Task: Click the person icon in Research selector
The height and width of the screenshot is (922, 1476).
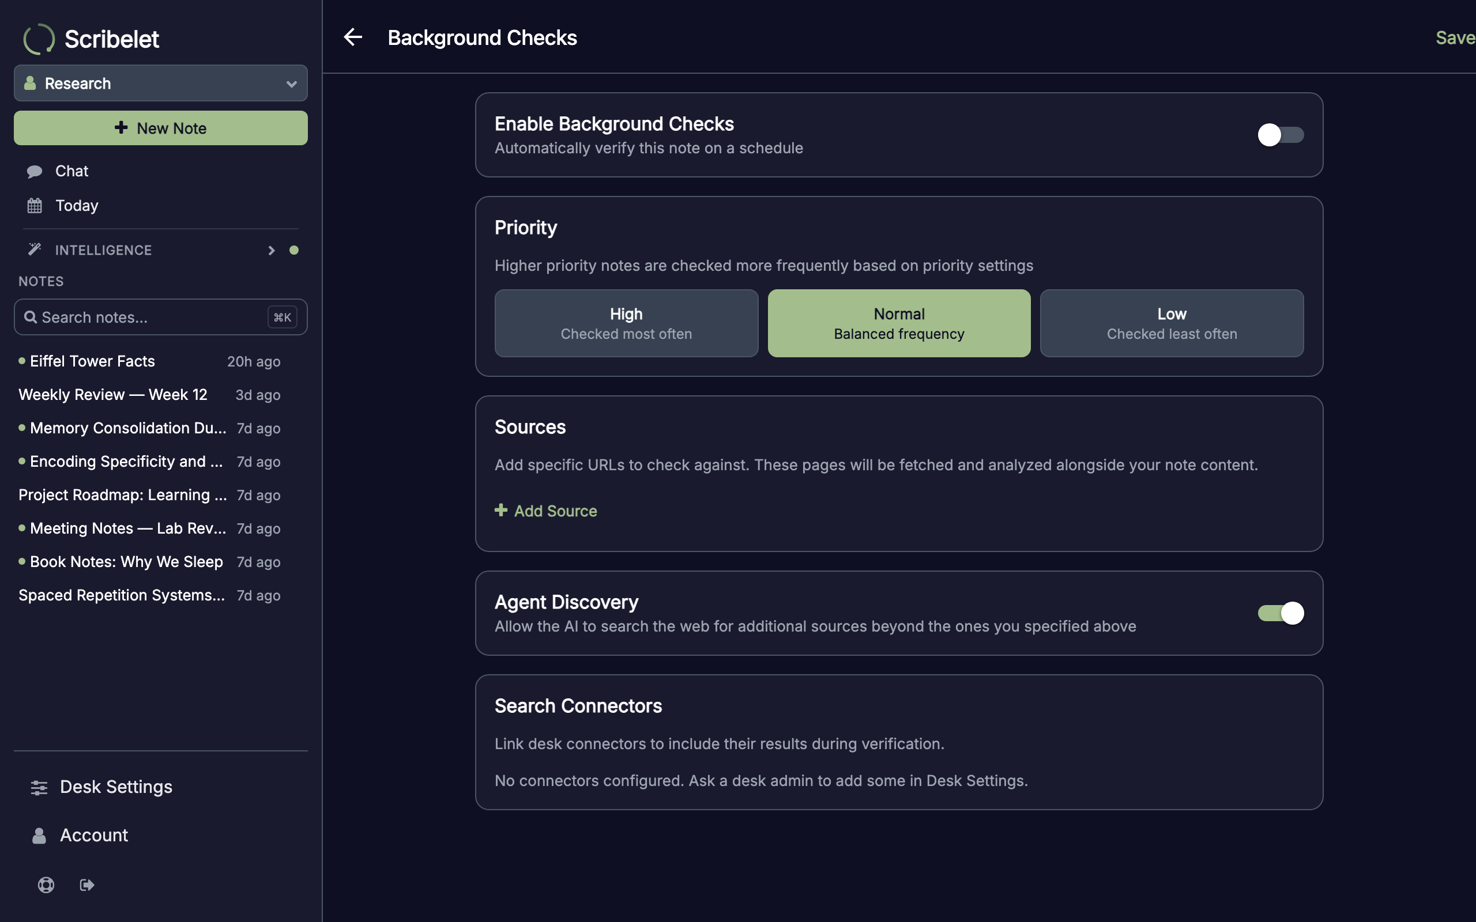Action: (x=30, y=83)
